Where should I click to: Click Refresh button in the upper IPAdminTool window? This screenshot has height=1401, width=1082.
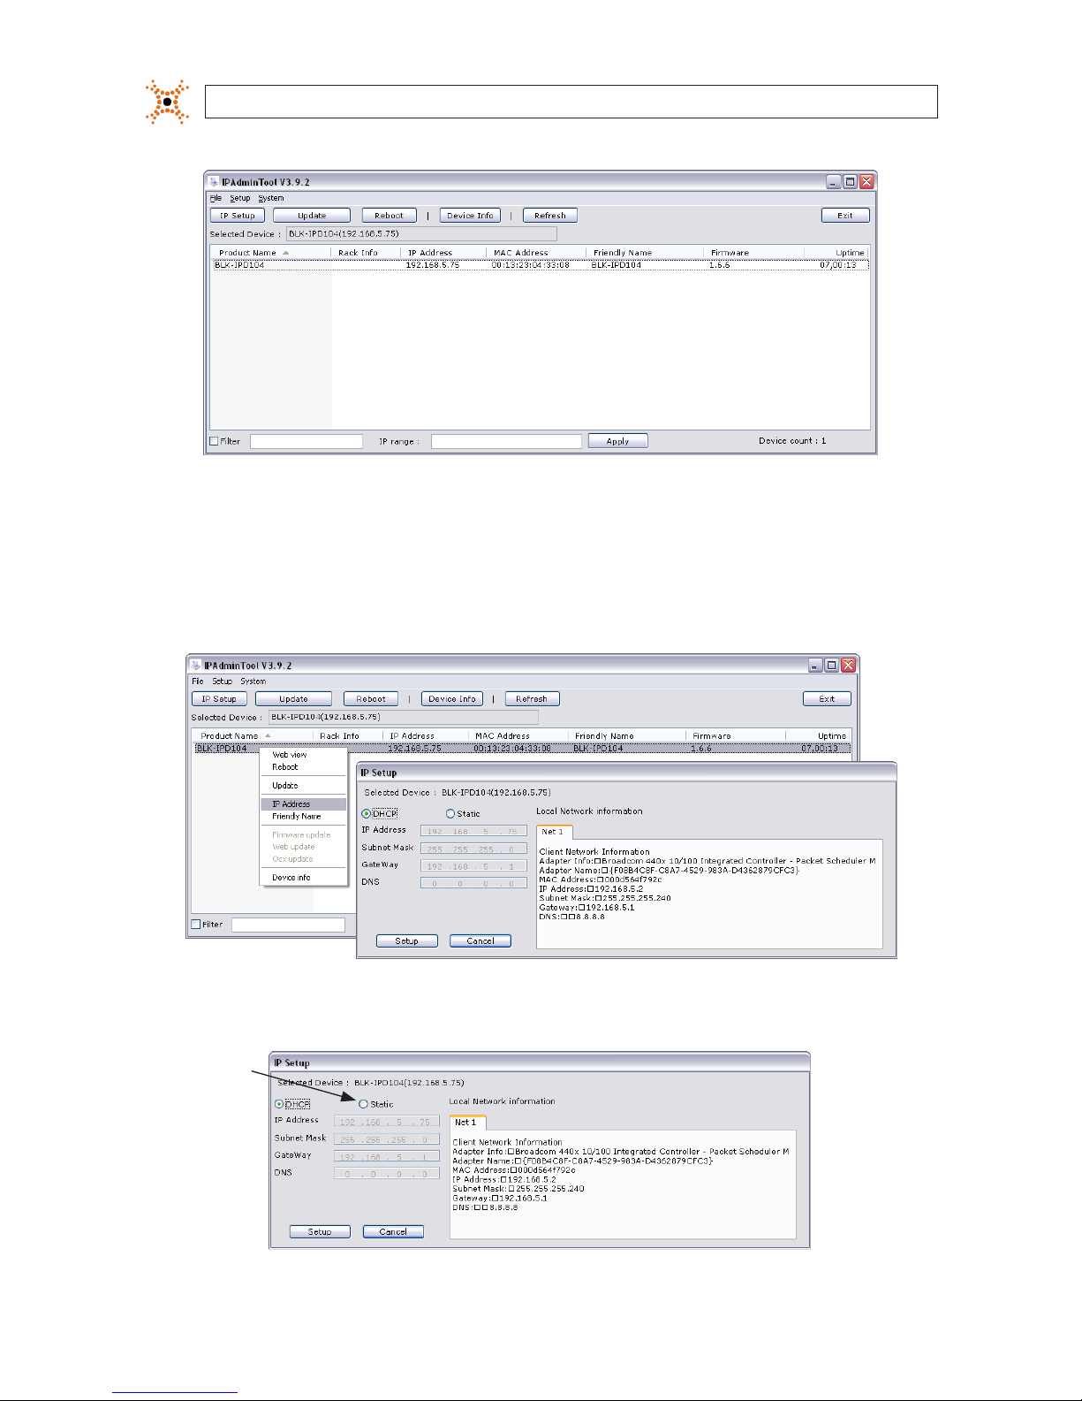click(550, 216)
